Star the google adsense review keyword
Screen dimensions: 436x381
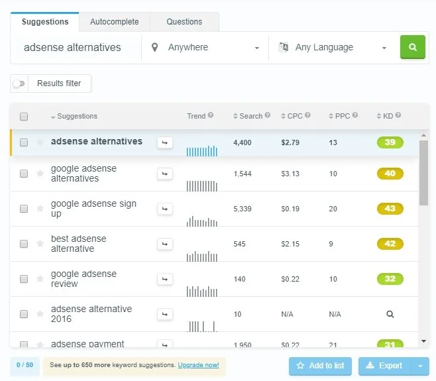point(40,278)
